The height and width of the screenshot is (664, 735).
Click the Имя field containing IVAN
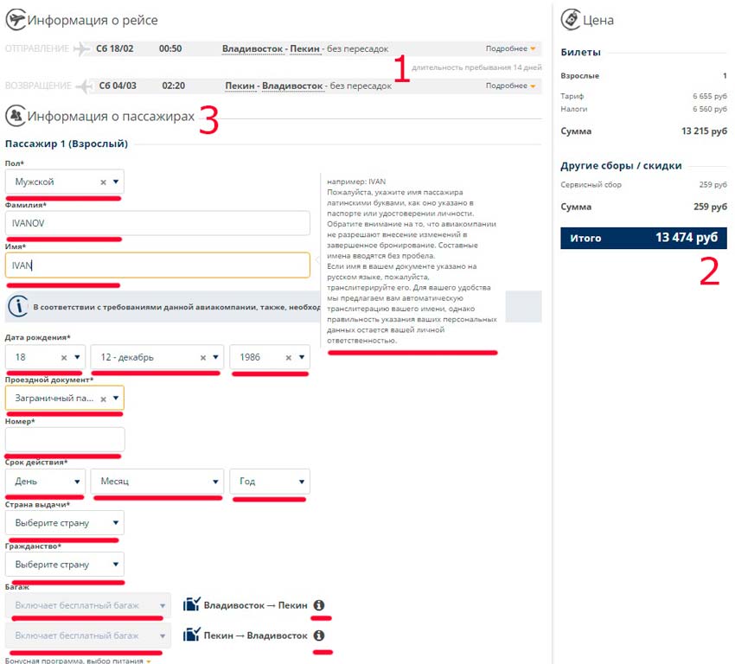pyautogui.click(x=157, y=265)
